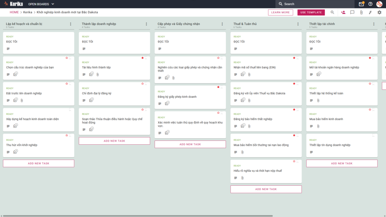This screenshot has width=386, height=217.
Task: Open the board attachments paperclip icon
Action: 361,12
